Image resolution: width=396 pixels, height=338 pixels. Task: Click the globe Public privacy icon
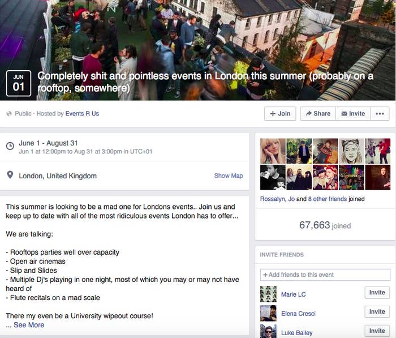[x=9, y=113]
